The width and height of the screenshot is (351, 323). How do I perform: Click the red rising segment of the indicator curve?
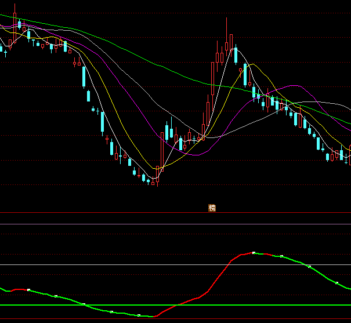(220, 275)
